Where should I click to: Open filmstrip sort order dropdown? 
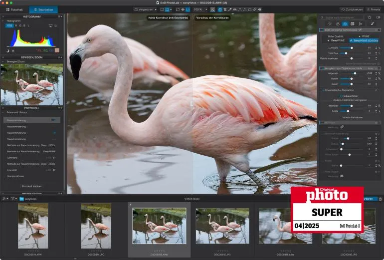coord(5,199)
